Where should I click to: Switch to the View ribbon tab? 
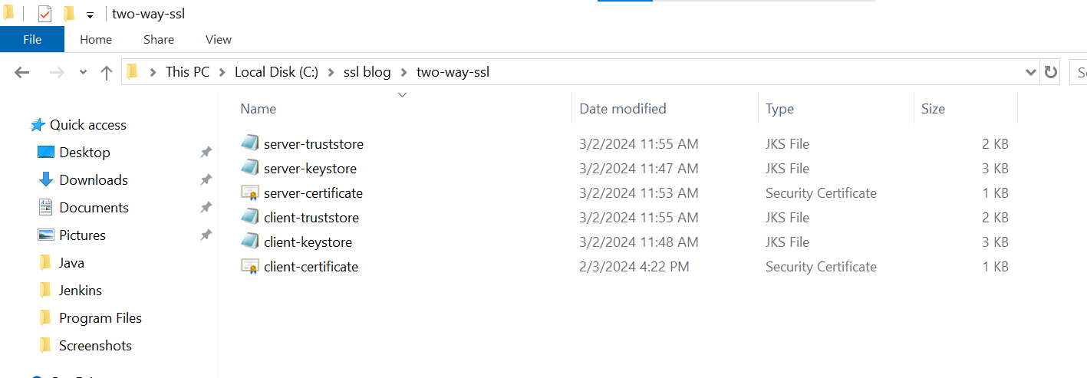click(219, 39)
